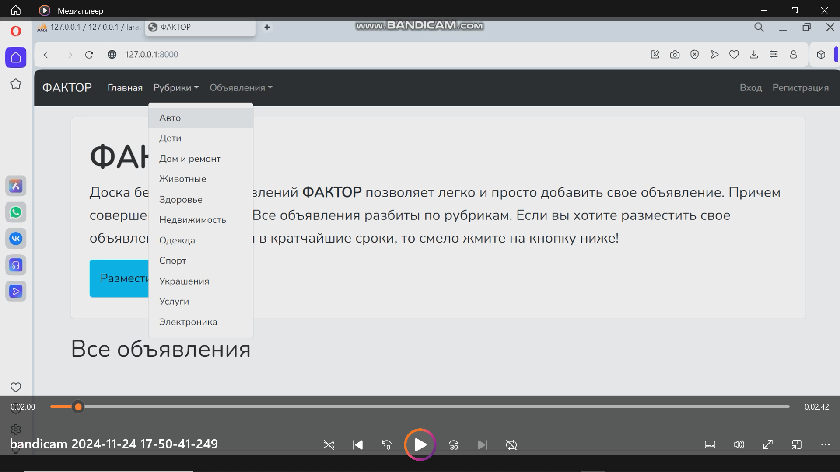Open the Главная nav link

click(125, 88)
